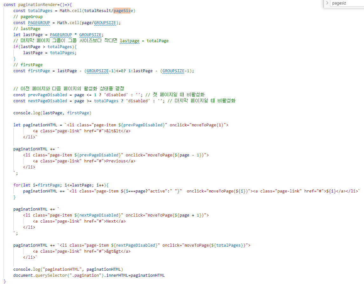This screenshot has width=364, height=284.
Task: Click the 'moveToPage(1)' onclick call
Action: pos(207,125)
